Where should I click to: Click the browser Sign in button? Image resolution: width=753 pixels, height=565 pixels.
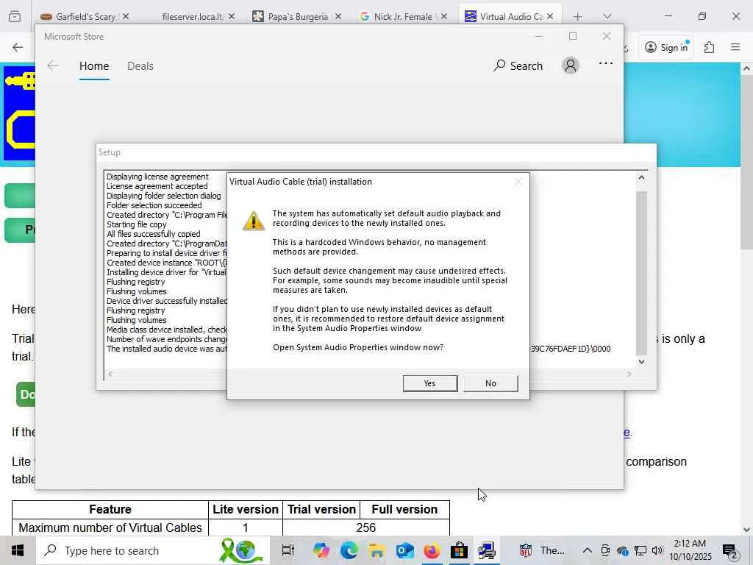coord(666,47)
